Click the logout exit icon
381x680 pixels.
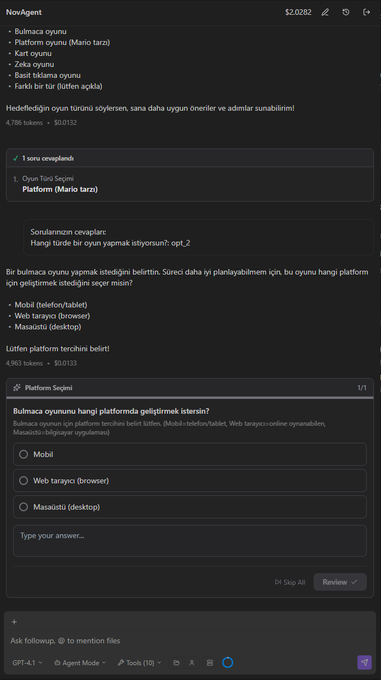(367, 12)
